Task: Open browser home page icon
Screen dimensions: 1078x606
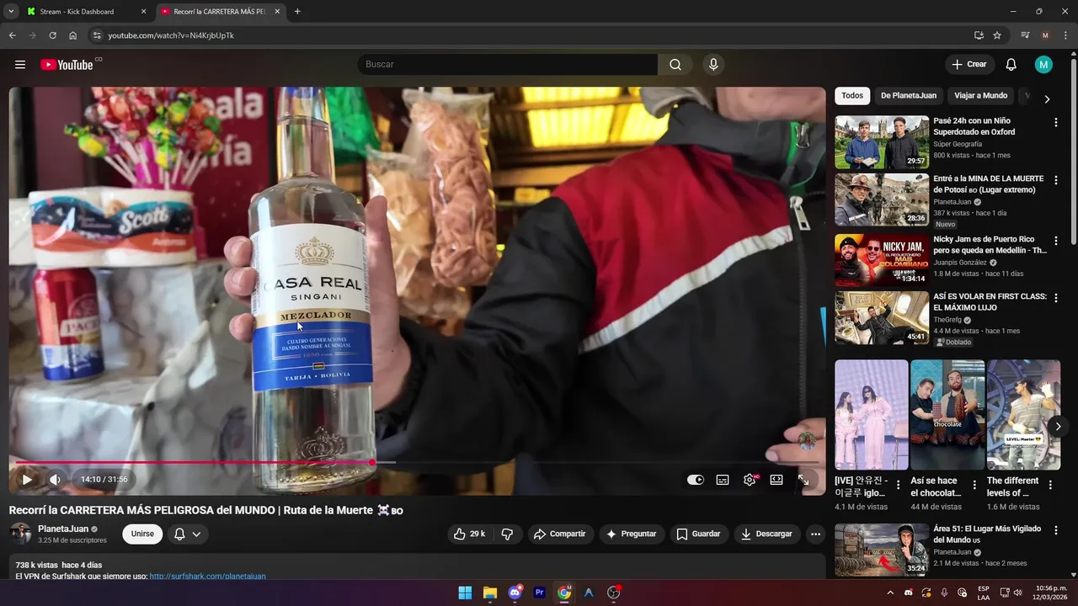Action: (73, 35)
